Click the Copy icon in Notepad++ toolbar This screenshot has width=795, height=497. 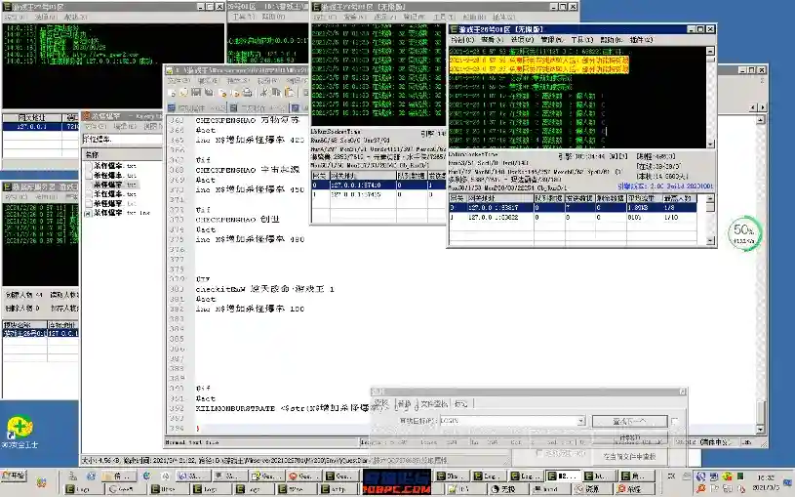point(276,93)
